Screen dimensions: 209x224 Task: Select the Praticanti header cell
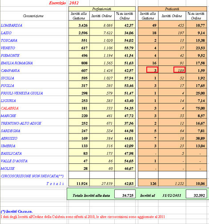(173, 9)
